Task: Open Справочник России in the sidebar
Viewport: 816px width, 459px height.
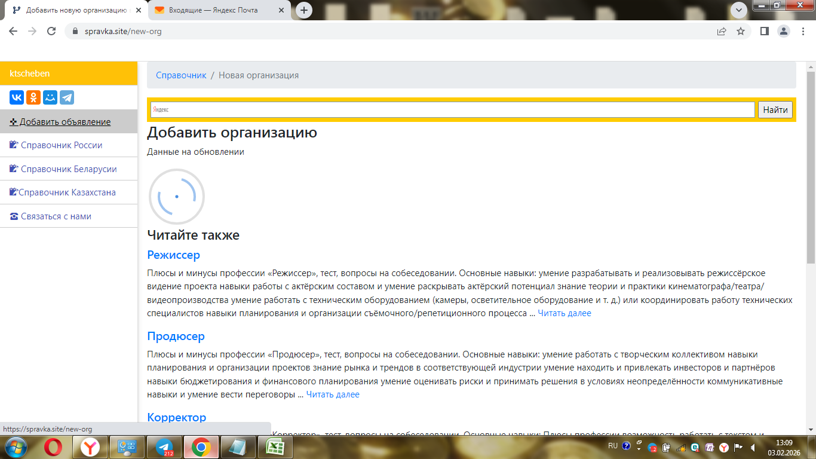Action: pyautogui.click(x=69, y=145)
